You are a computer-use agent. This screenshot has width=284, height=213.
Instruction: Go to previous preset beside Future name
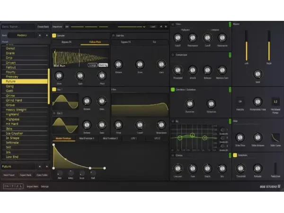(x=40, y=167)
